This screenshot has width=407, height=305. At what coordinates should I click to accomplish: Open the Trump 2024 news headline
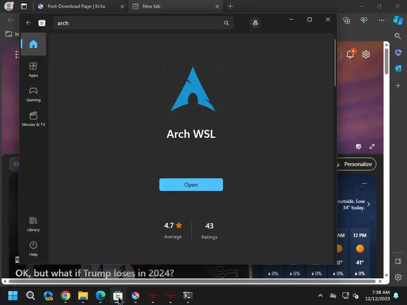pos(95,273)
